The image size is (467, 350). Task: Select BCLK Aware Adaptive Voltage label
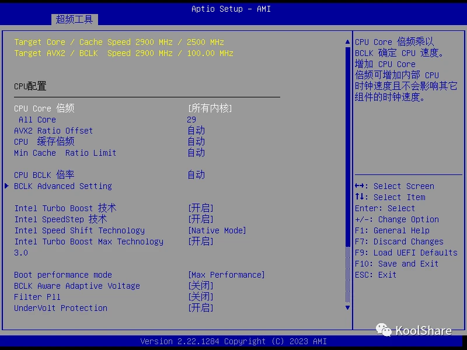(x=77, y=286)
